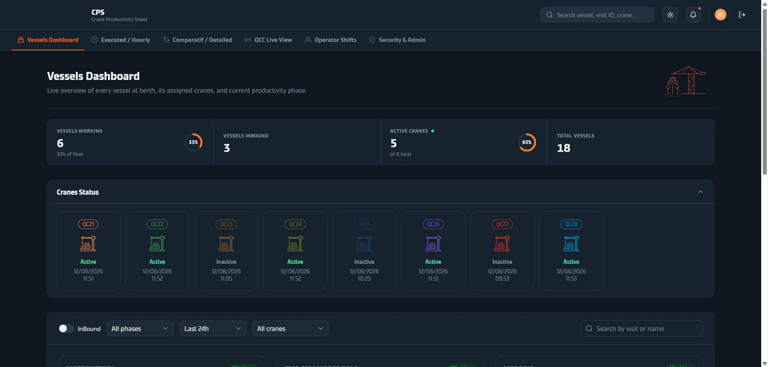The image size is (768, 367).
Task: Click the QCZ6 badge label
Action: 433,224
